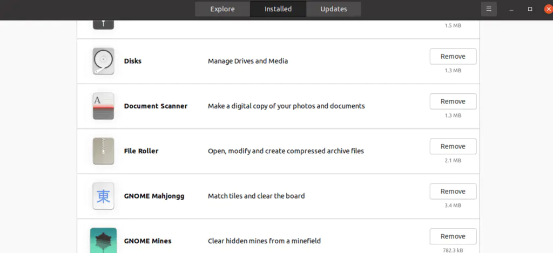This screenshot has height=253, width=553.
Task: Uninstall File Roller with Remove button
Action: tap(453, 146)
